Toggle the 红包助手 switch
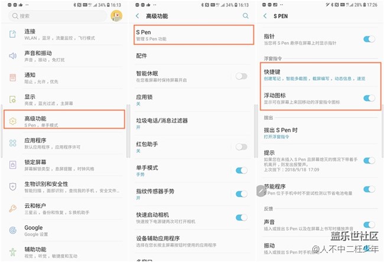The width and height of the screenshot is (384, 262). (x=241, y=147)
